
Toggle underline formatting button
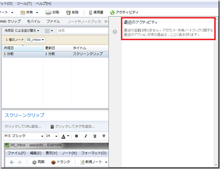point(95,136)
